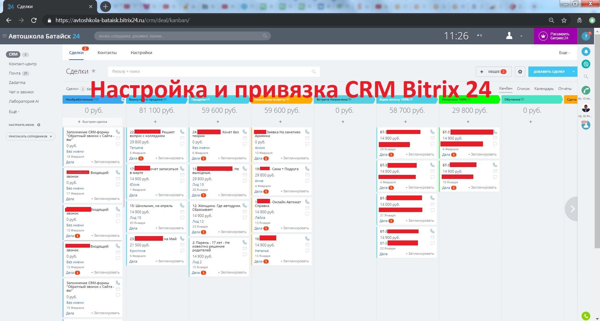Viewport: 600px width, 321px height.
Task: Open the hamburger menu beside Автошкола Батайск
Action: click(x=4, y=36)
